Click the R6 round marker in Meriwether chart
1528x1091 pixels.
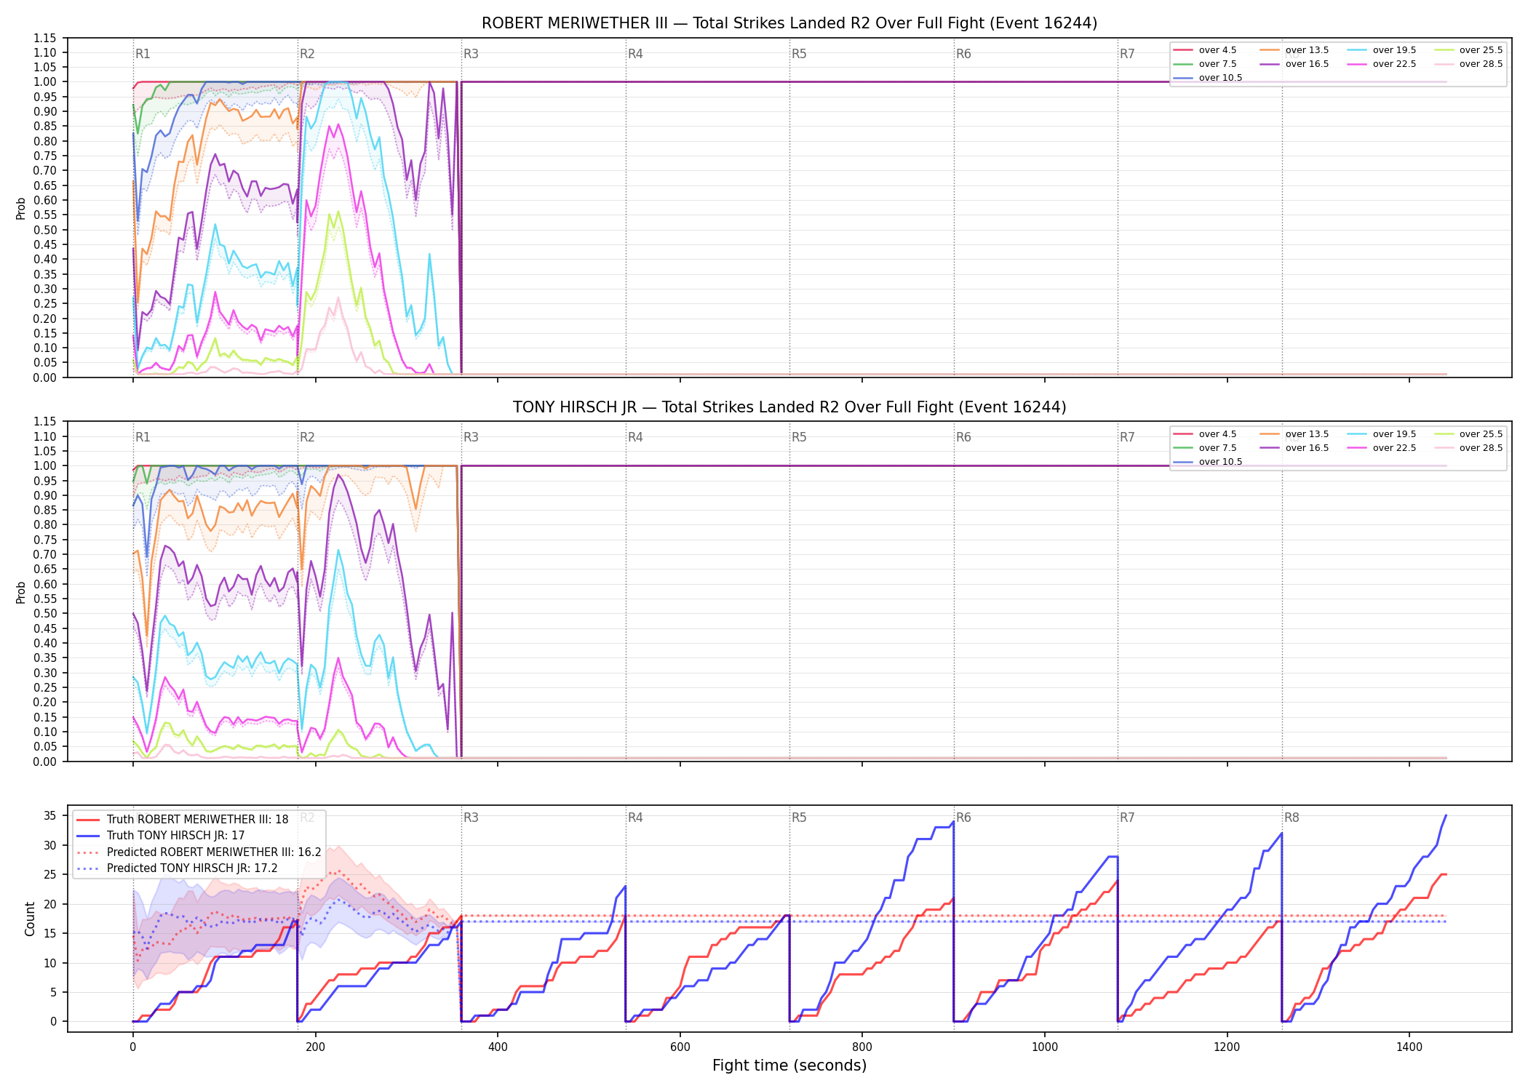tap(963, 54)
